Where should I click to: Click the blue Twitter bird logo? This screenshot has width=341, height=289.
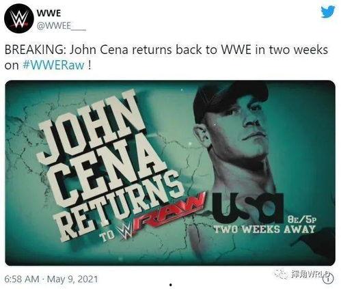pos(328,12)
